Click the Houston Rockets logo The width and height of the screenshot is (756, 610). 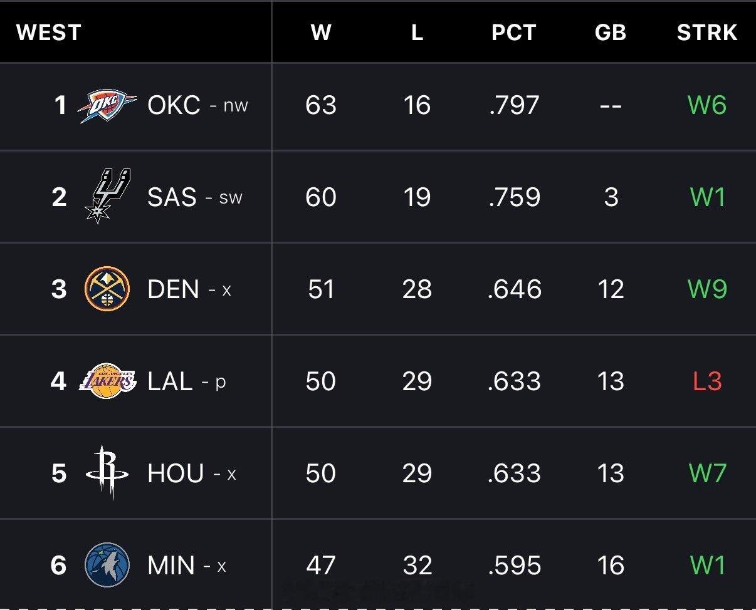[x=107, y=473]
